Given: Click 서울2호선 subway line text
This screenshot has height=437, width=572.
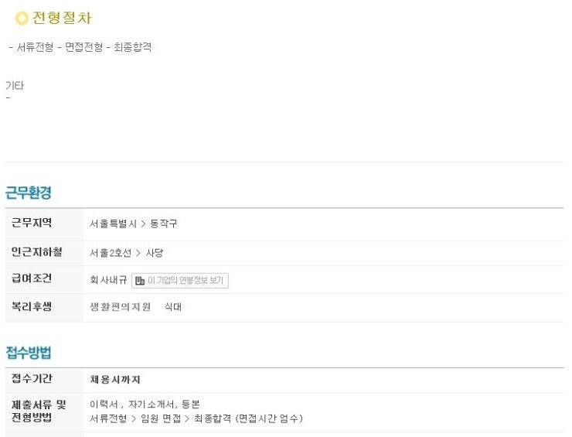Looking at the screenshot, I should tap(111, 253).
